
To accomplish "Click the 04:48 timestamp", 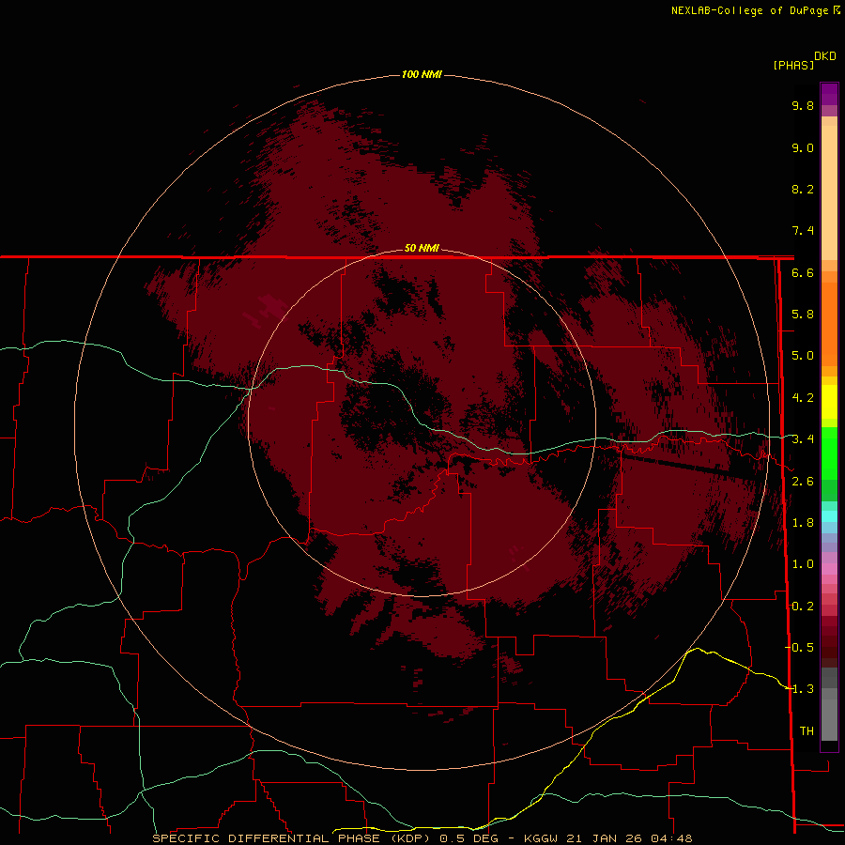I will (x=671, y=838).
